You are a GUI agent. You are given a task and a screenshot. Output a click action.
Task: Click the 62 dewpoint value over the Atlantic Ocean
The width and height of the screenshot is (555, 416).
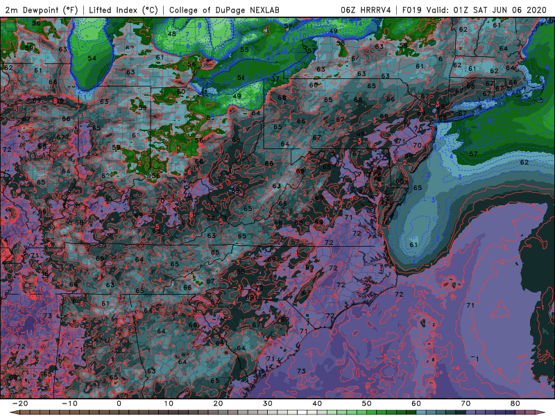click(x=524, y=162)
